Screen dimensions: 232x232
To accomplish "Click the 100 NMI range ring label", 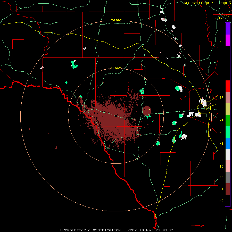I will click(116, 20).
